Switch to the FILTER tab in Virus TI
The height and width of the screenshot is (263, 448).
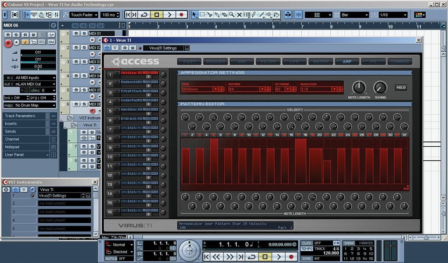point(268,61)
